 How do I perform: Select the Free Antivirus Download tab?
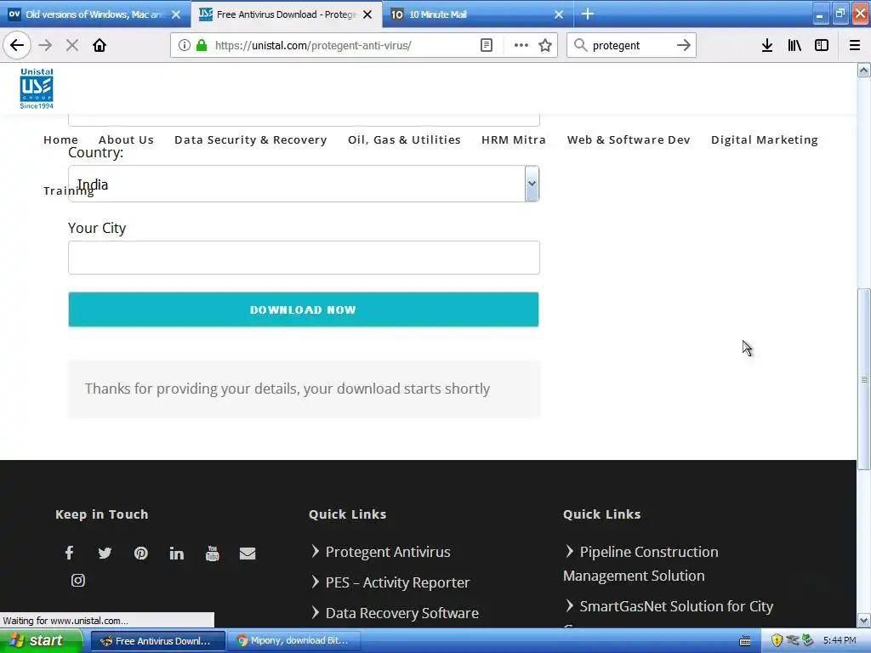(x=286, y=14)
